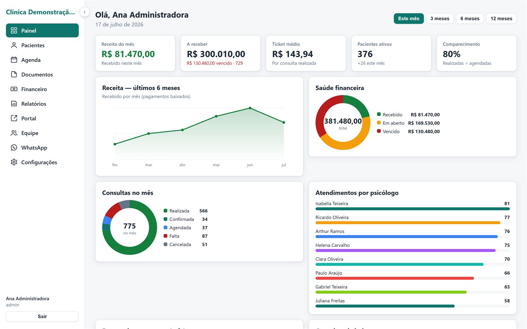Click Paulo Araújo's red progress bar
Viewport: 527px width, 329px height.
[x=395, y=278]
